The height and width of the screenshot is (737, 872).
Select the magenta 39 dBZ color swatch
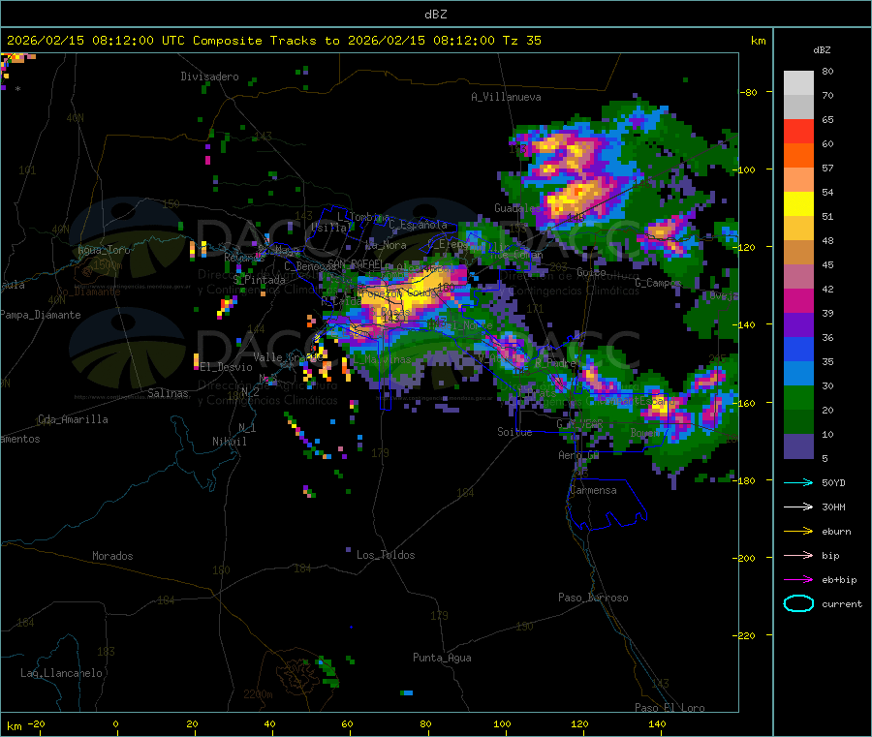click(798, 300)
